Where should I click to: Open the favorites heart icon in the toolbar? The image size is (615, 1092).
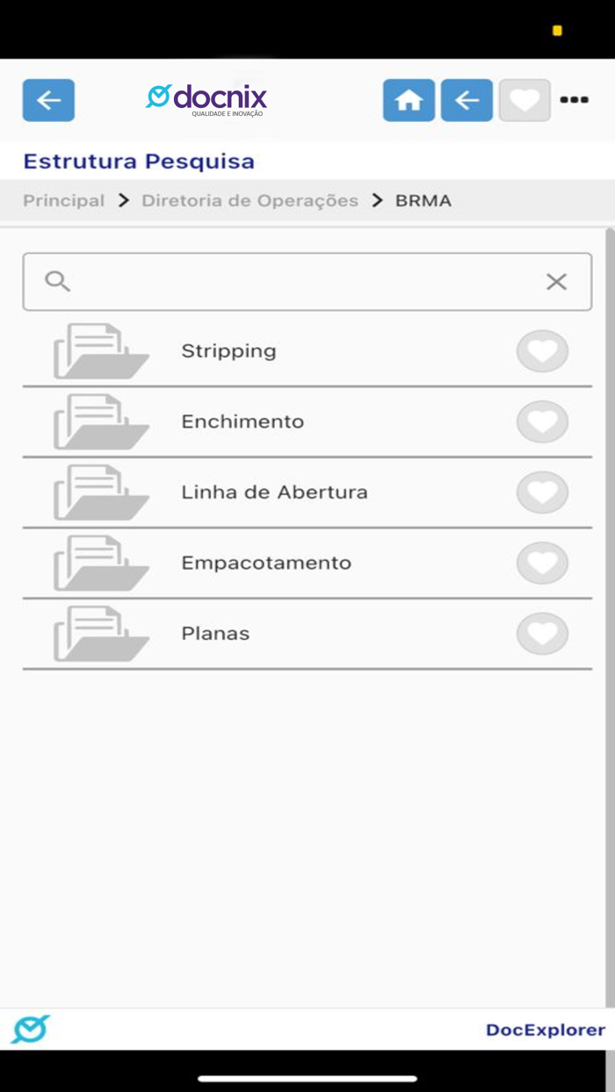click(525, 99)
